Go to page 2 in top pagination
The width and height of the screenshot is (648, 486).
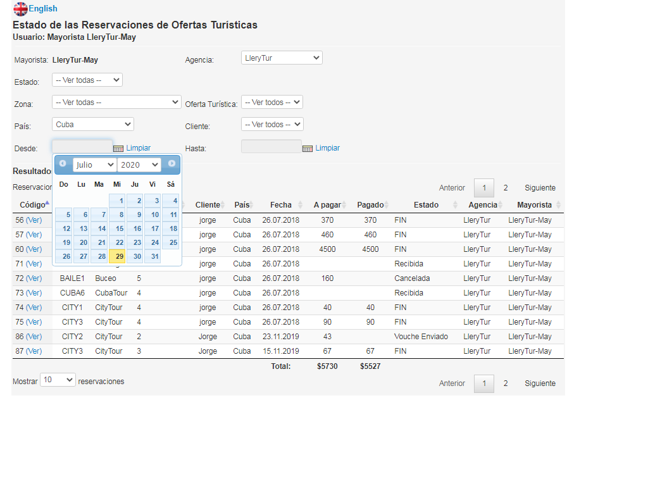click(506, 187)
